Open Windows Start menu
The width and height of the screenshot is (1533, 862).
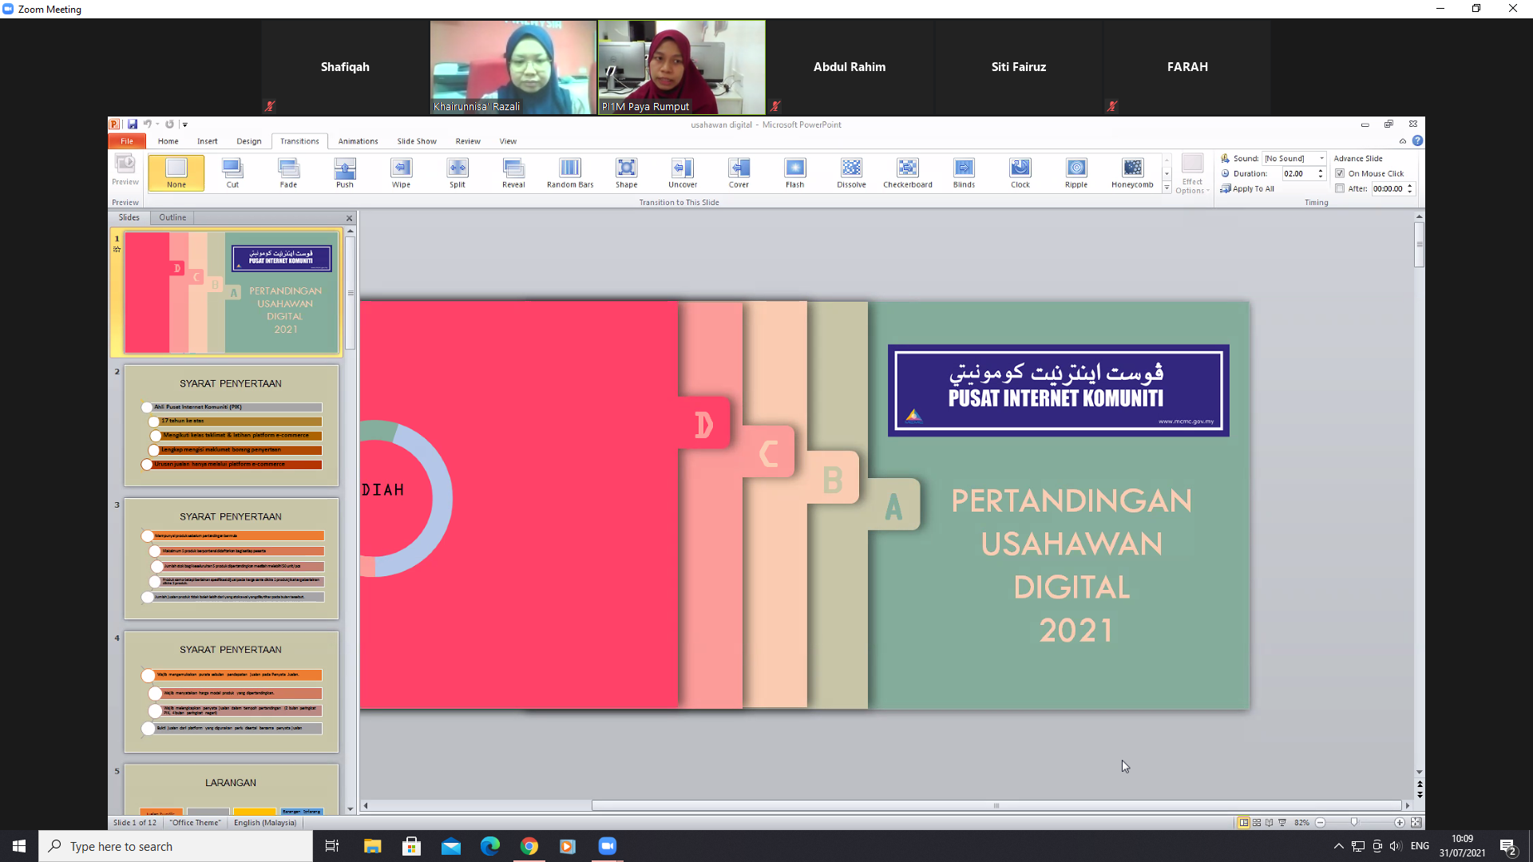click(x=19, y=846)
